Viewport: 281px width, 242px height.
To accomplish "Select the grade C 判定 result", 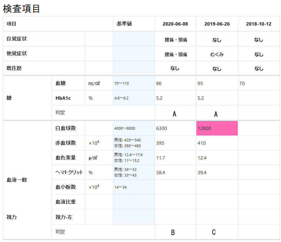I will [x=214, y=232].
